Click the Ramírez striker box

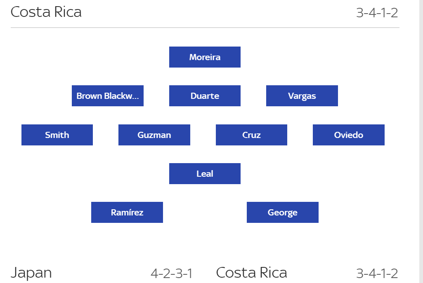pos(127,213)
